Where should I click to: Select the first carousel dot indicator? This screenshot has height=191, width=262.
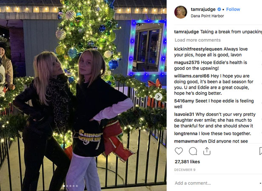(x=64, y=186)
